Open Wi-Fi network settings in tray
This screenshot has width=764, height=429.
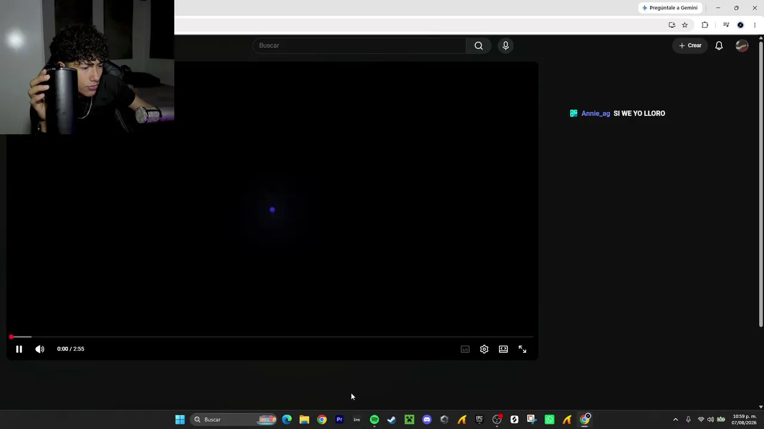point(701,419)
